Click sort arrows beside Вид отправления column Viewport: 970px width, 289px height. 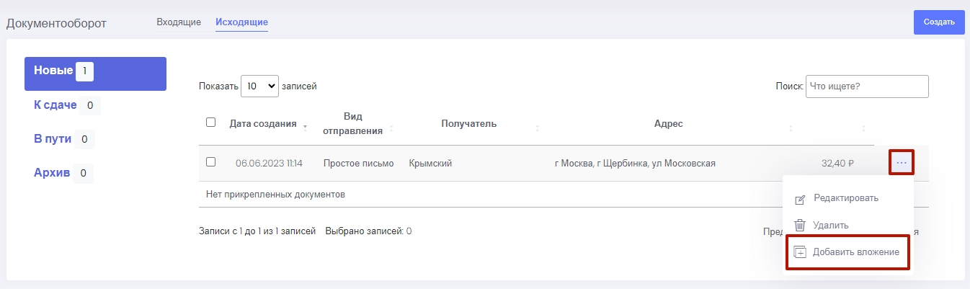(x=391, y=128)
